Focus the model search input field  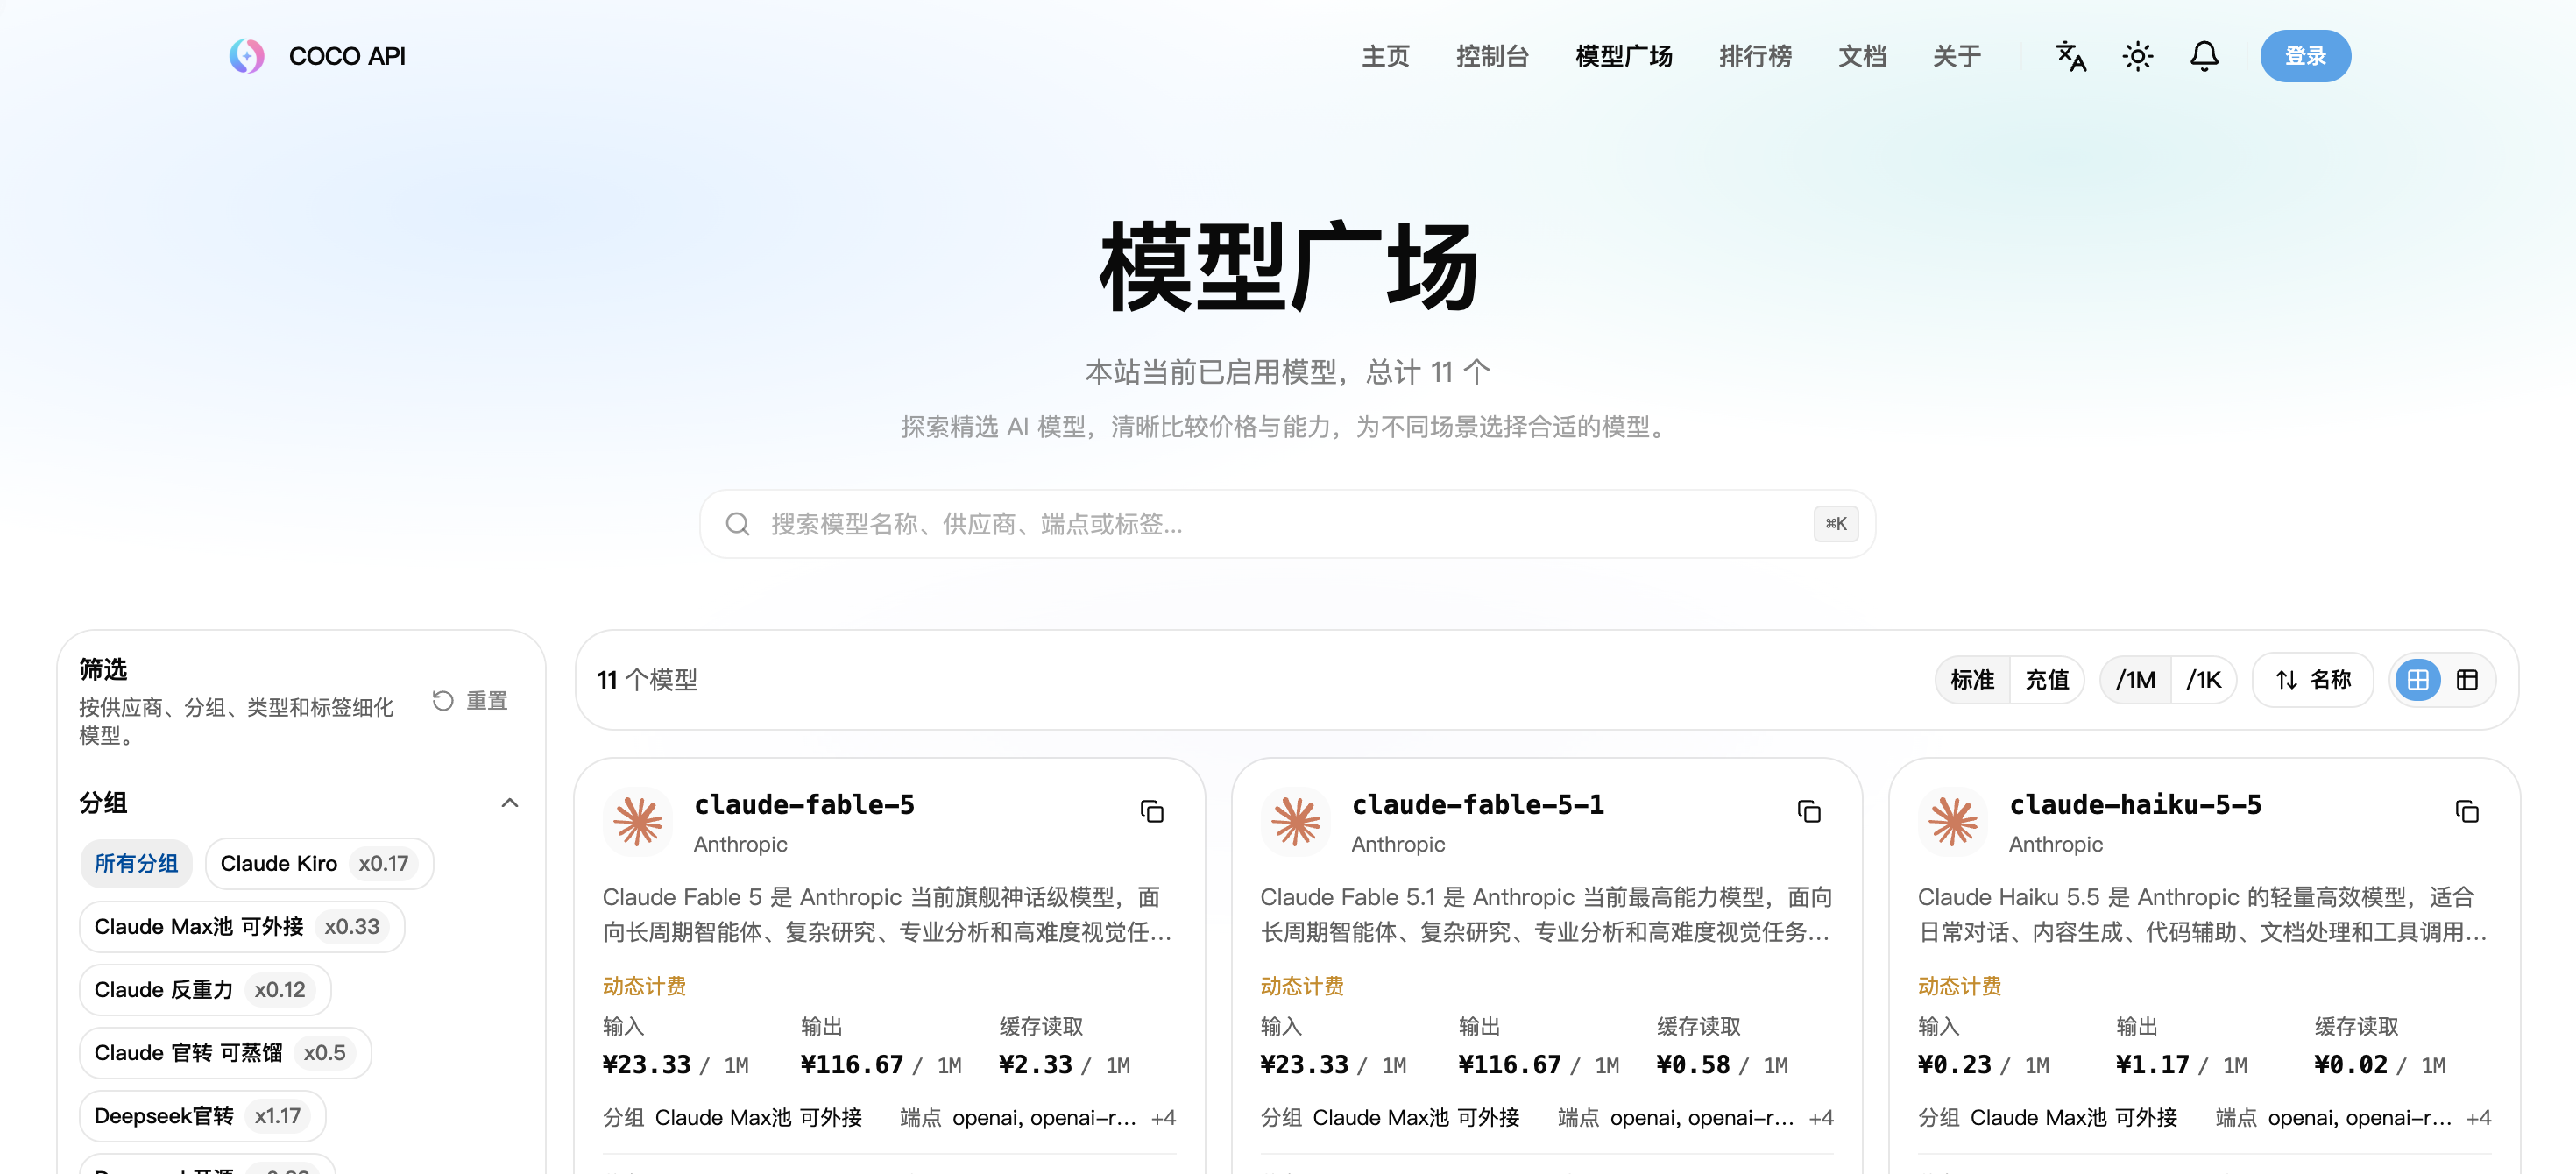coord(1287,524)
